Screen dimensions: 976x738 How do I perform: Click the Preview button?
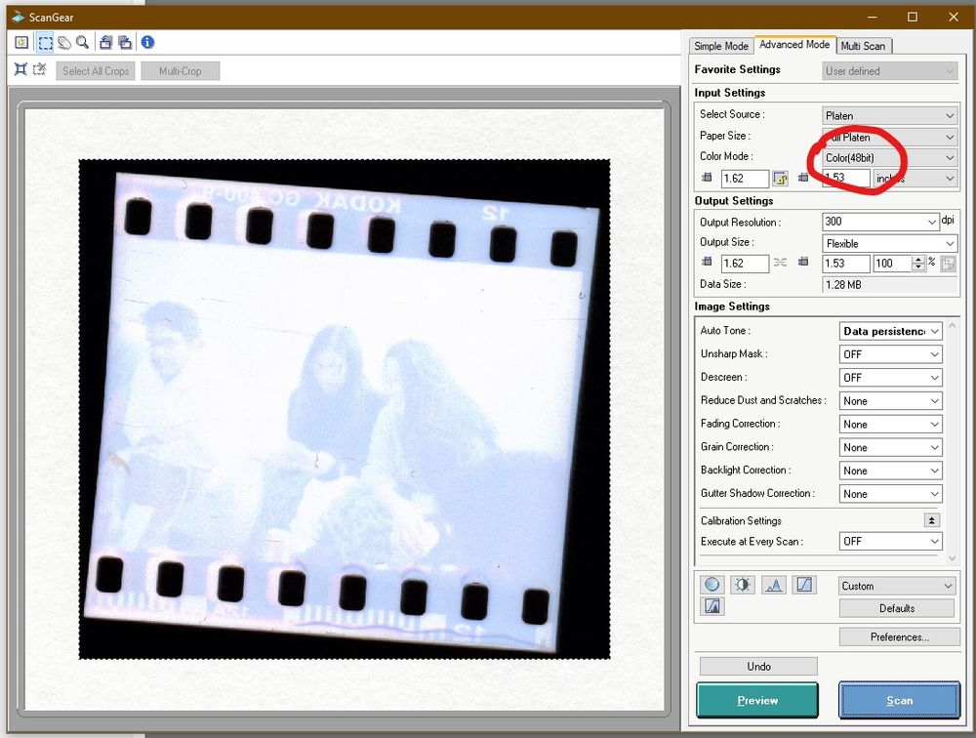pos(757,701)
